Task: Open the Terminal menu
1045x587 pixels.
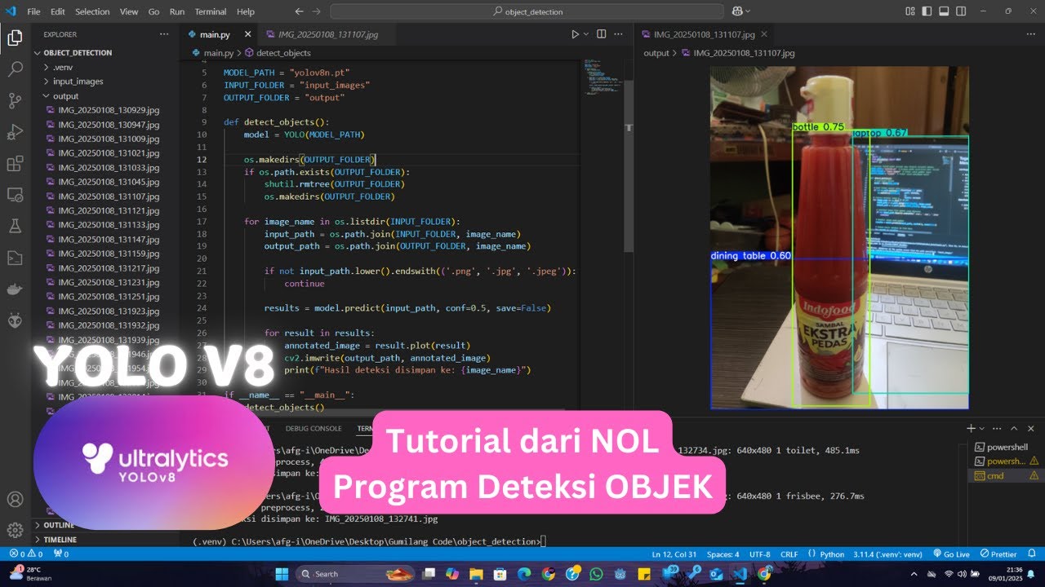Action: coord(211,12)
